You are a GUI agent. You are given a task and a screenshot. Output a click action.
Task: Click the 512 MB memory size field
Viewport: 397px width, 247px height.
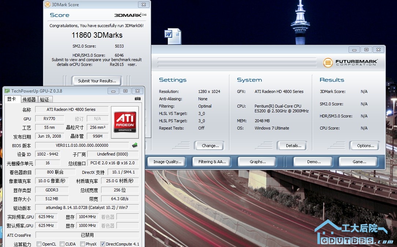[x=52, y=199]
